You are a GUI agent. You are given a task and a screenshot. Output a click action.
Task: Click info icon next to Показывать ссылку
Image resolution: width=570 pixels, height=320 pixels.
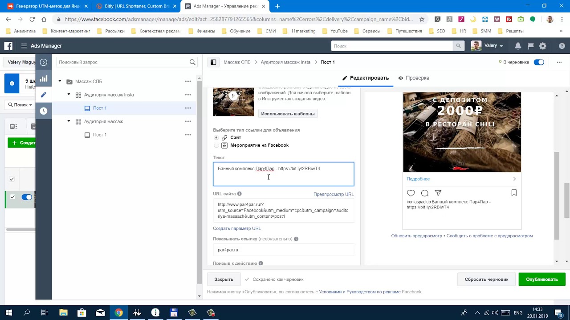click(x=296, y=239)
